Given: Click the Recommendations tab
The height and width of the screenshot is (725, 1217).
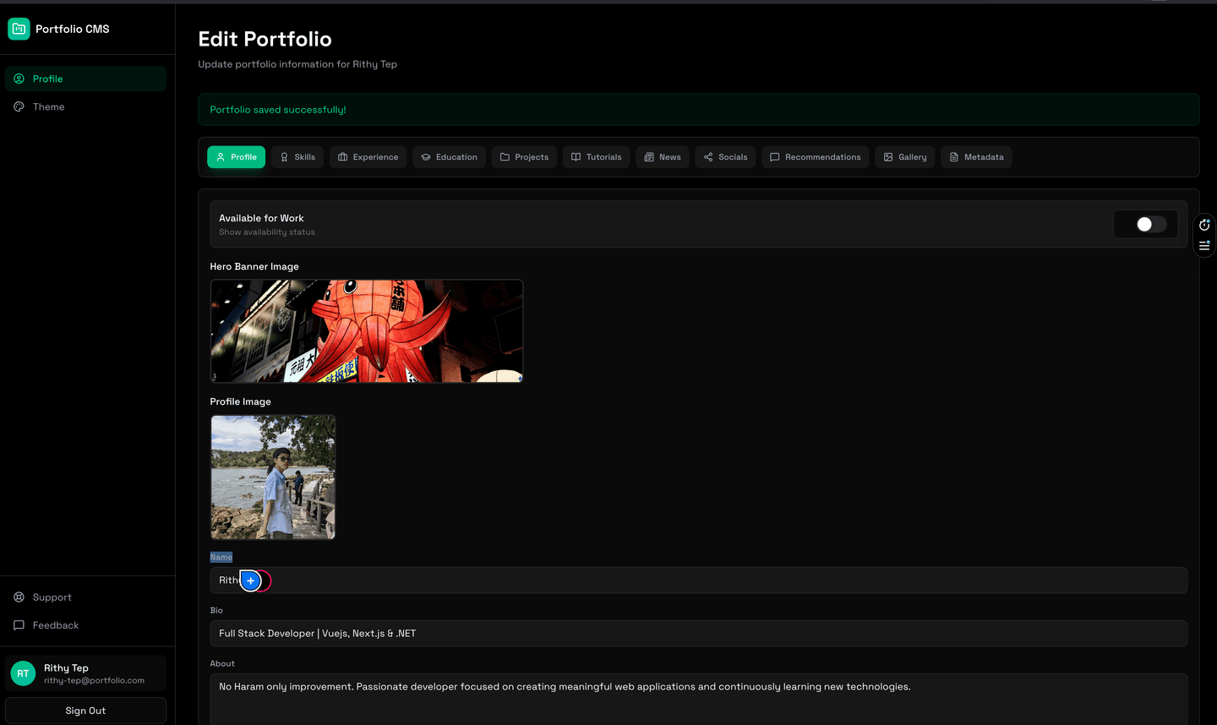Looking at the screenshot, I should (815, 156).
